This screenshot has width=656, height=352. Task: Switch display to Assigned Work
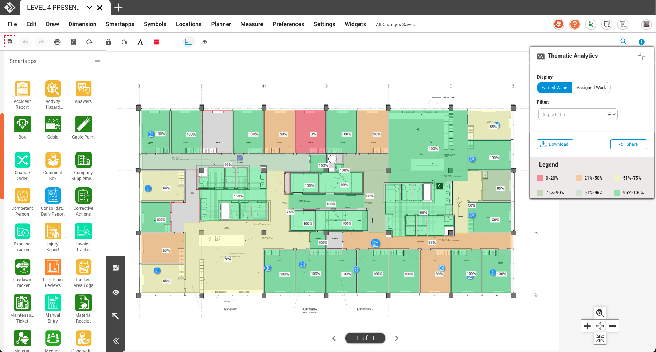pos(591,88)
